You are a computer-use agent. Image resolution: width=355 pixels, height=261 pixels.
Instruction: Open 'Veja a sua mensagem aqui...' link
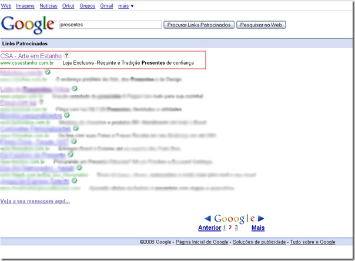pyautogui.click(x=35, y=201)
